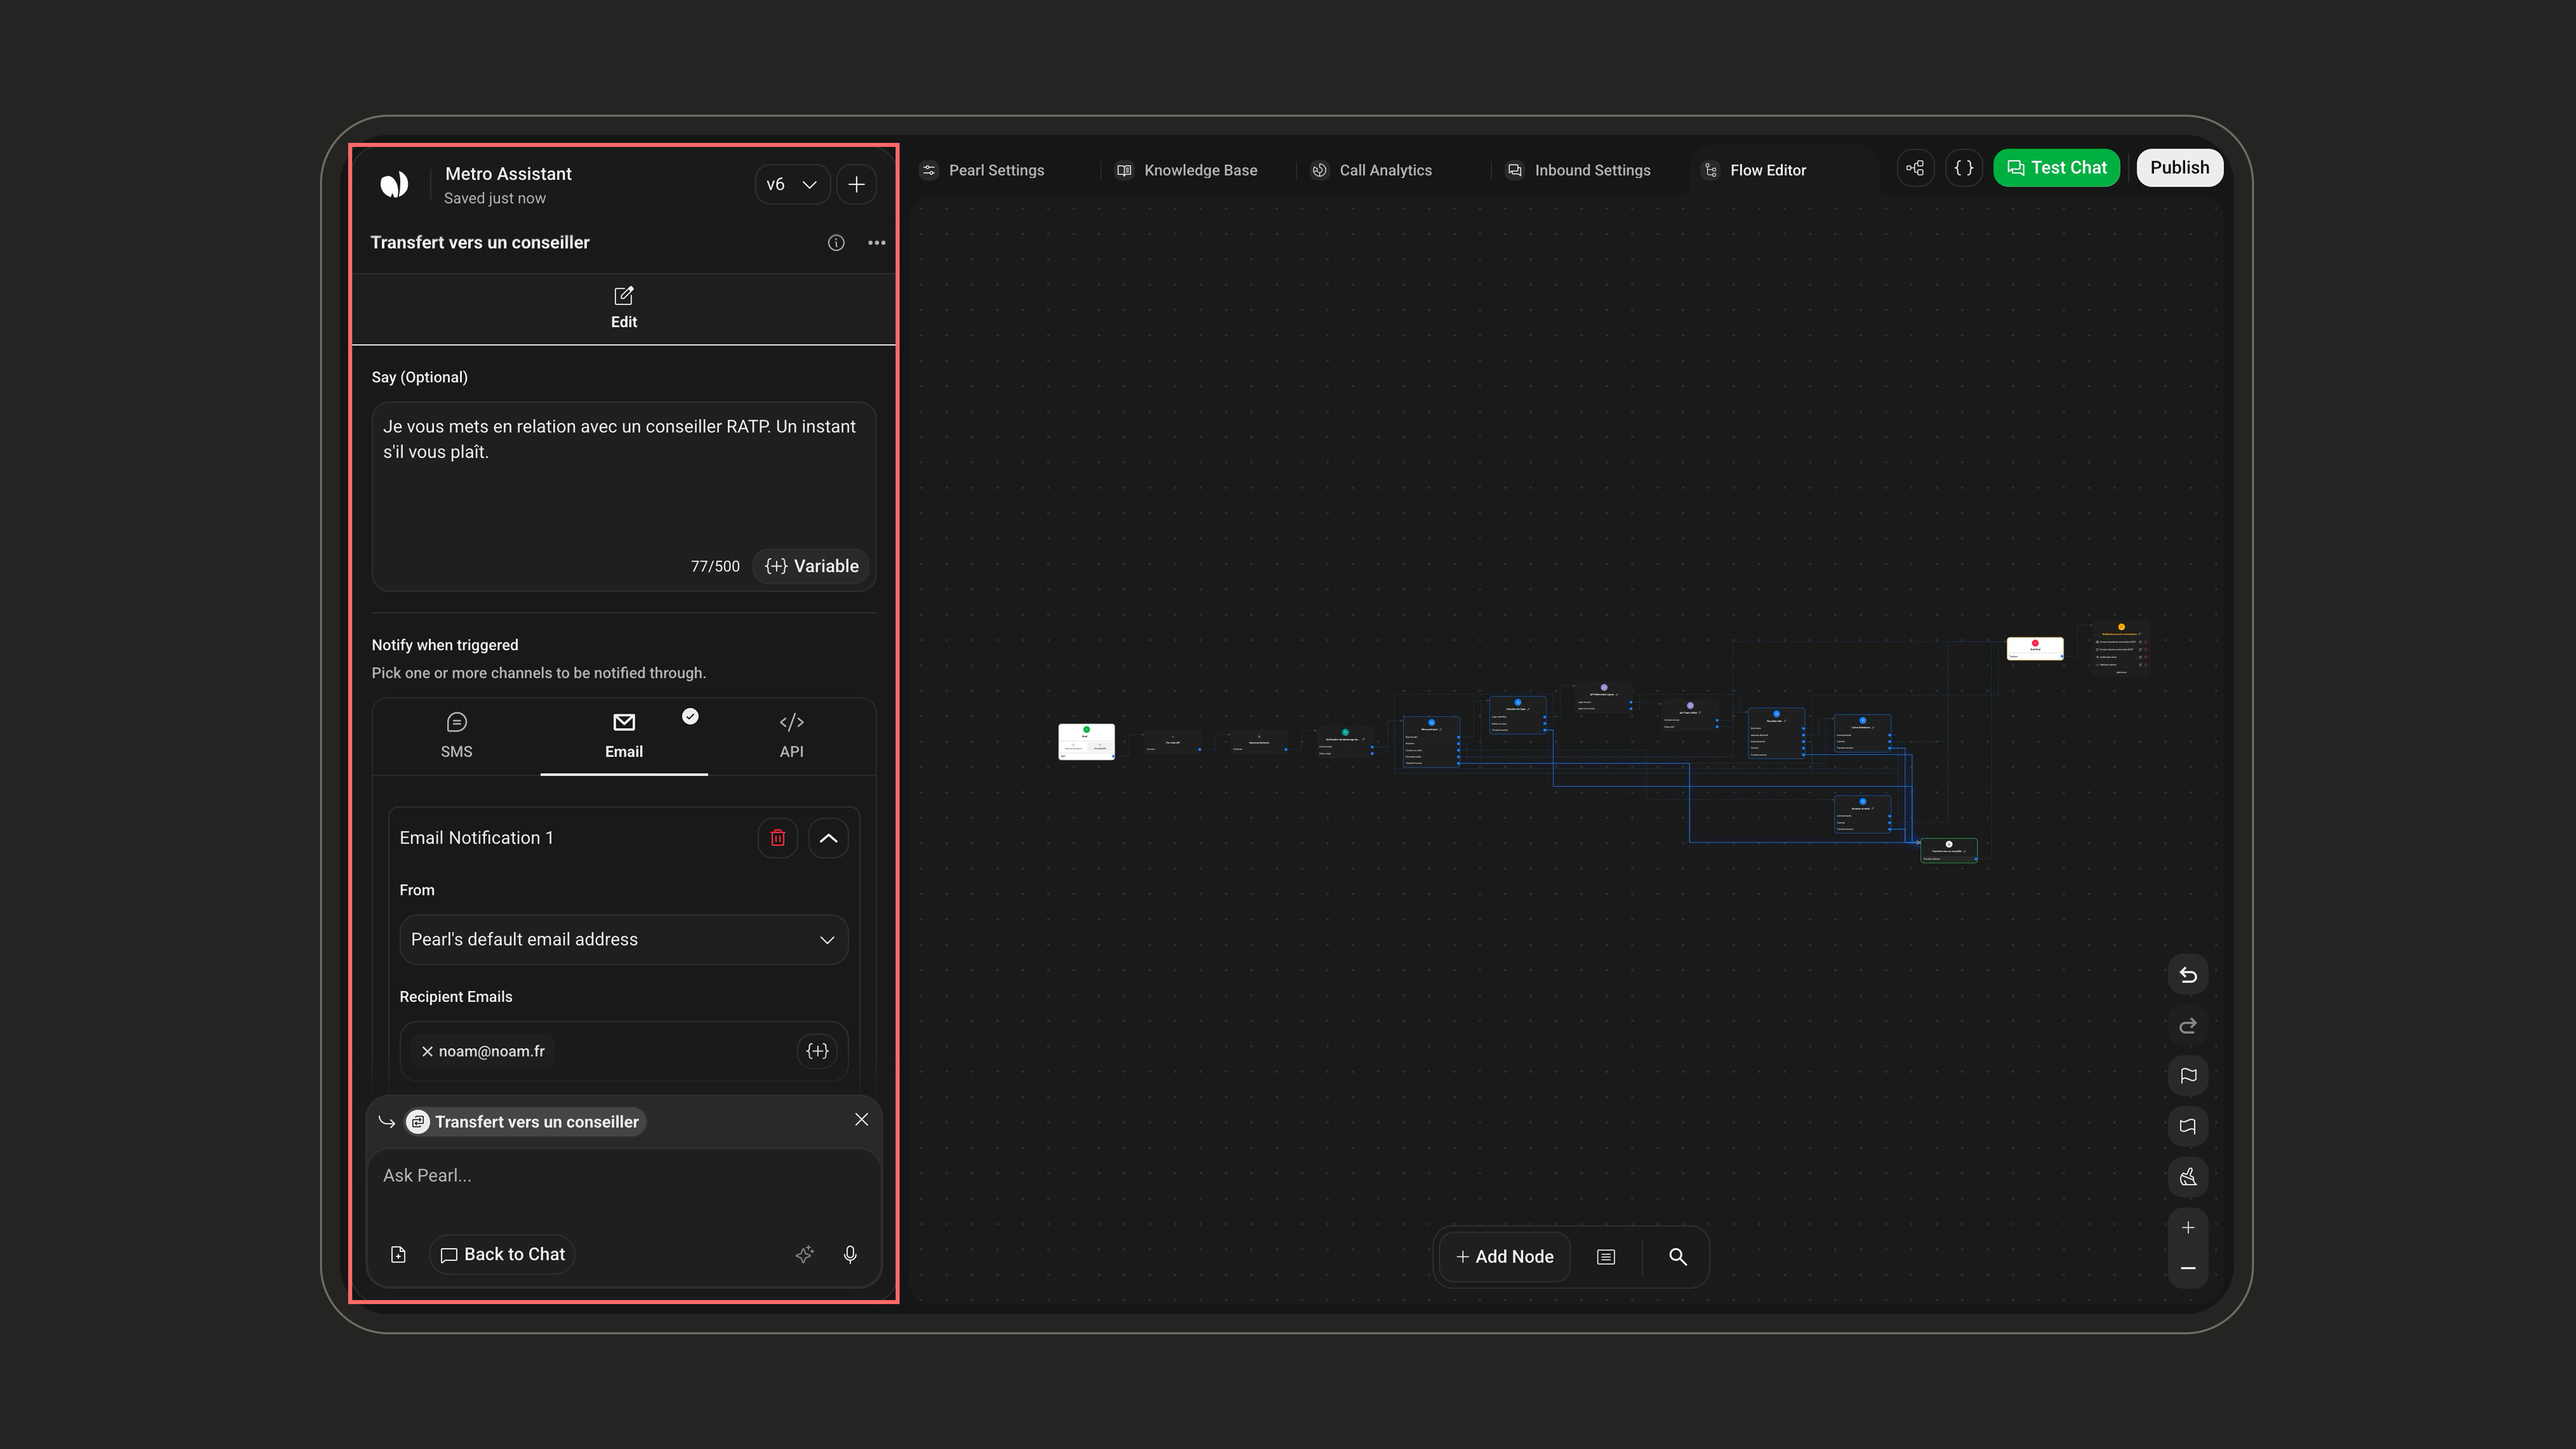Open the v6 version dropdown
This screenshot has height=1449, width=2576.
click(x=792, y=184)
